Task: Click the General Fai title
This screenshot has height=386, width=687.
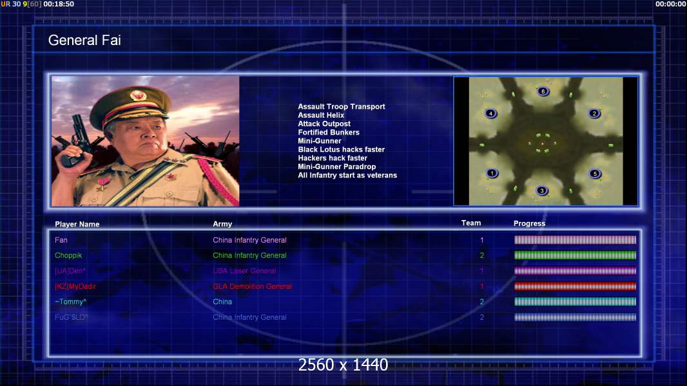Action: (84, 41)
